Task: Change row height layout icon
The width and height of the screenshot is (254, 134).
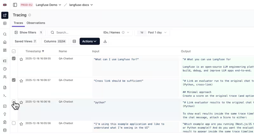Action: tap(74, 41)
